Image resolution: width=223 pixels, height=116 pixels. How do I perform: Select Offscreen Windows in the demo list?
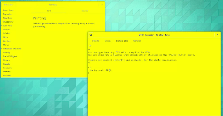click(x=12, y=49)
